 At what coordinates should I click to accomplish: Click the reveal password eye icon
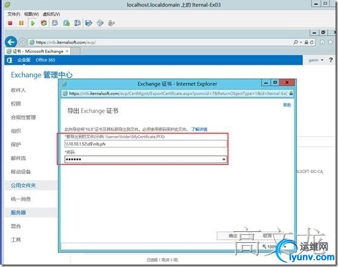click(x=224, y=160)
